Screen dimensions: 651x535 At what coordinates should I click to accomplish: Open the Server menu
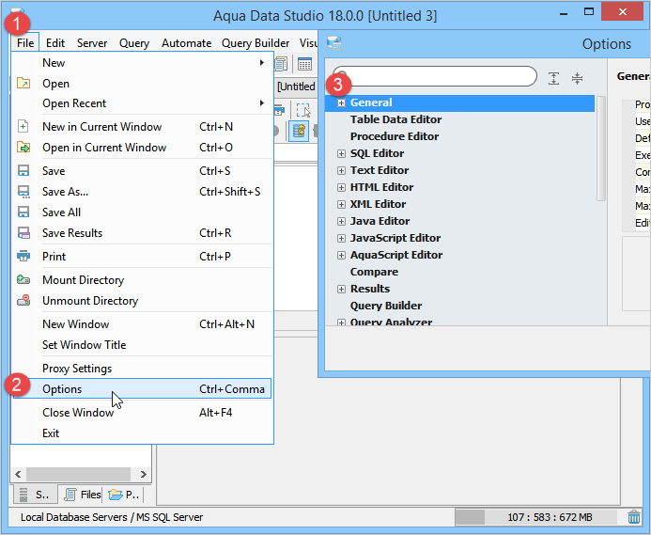point(92,43)
